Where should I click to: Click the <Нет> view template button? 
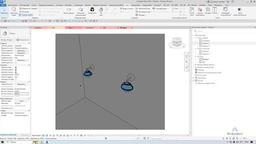click(x=22, y=101)
